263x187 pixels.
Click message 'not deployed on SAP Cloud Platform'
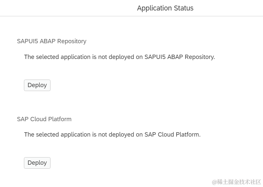pyautogui.click(x=112, y=135)
